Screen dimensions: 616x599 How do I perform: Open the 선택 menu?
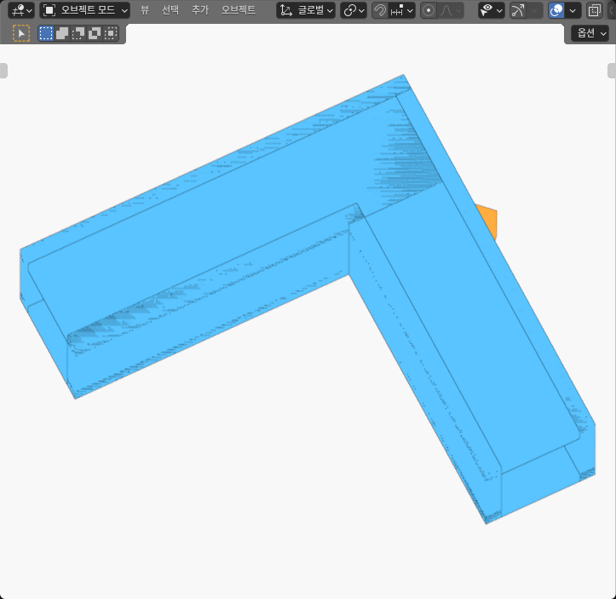(x=170, y=10)
